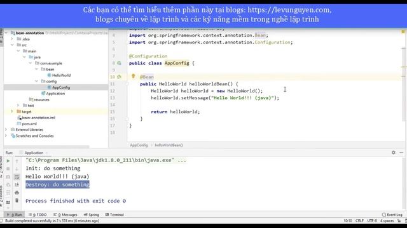
Task: Open the Run tool window tab
Action: click(15, 215)
